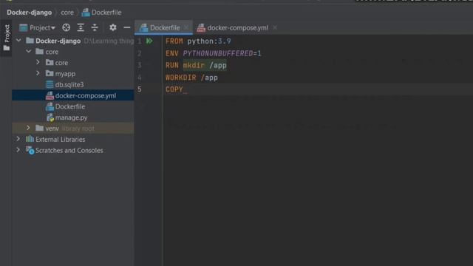Click the Collapse All toolbar icon
Screen dimensions: 473x266
95,27
